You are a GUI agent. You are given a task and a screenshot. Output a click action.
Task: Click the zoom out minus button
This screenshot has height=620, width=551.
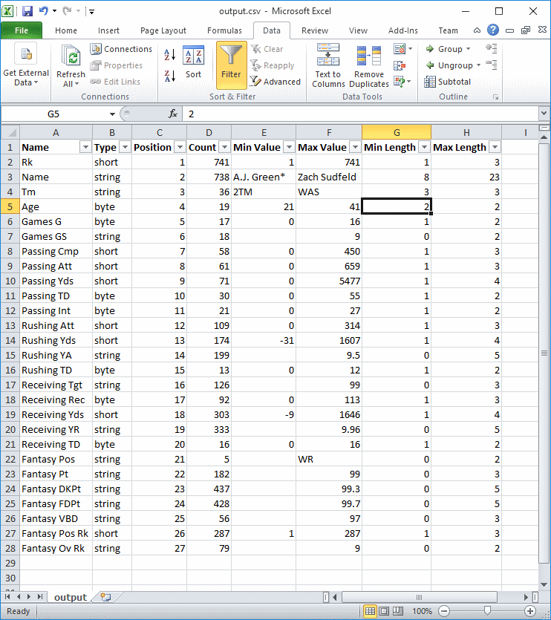click(x=444, y=611)
